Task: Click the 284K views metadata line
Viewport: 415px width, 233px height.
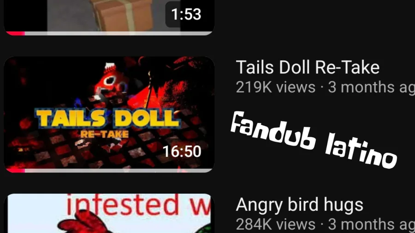Action: click(x=325, y=224)
